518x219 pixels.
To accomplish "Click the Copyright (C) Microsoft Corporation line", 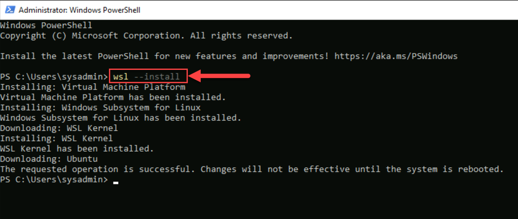I will pos(146,36).
